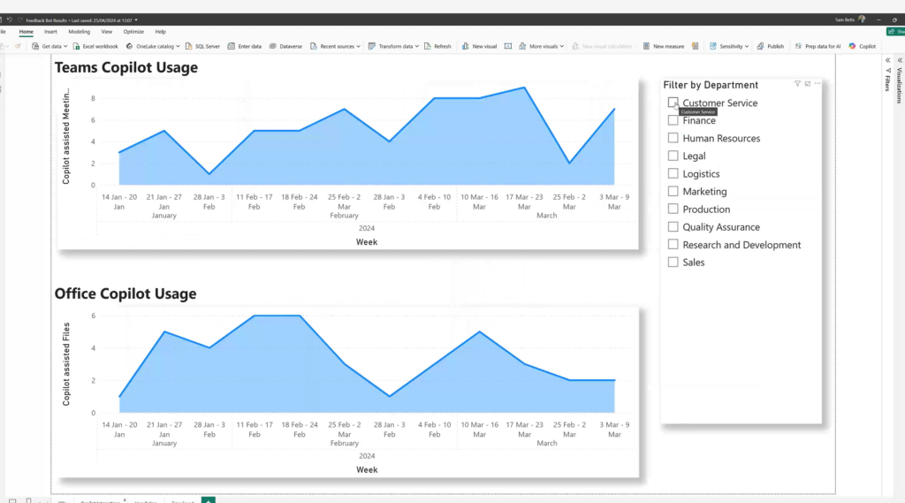Switch to desktop layout view icon
This screenshot has width=905, height=503.
(12, 500)
